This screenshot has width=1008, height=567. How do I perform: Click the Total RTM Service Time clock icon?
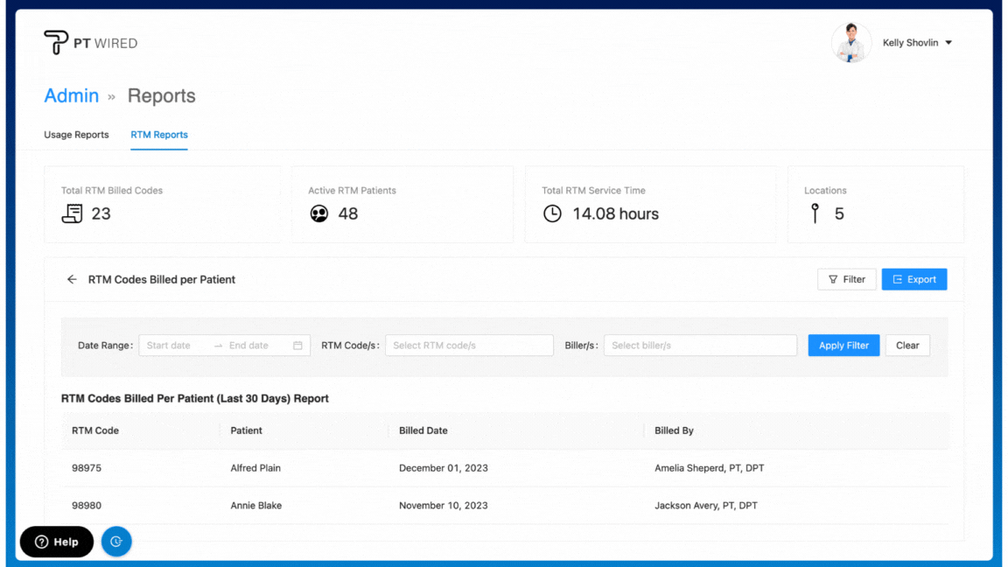point(552,213)
